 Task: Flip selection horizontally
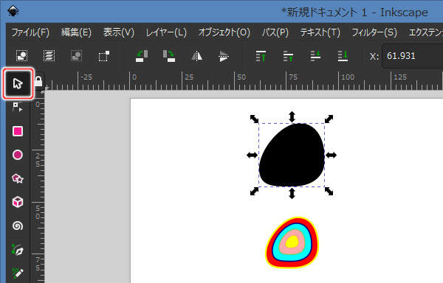(x=196, y=56)
